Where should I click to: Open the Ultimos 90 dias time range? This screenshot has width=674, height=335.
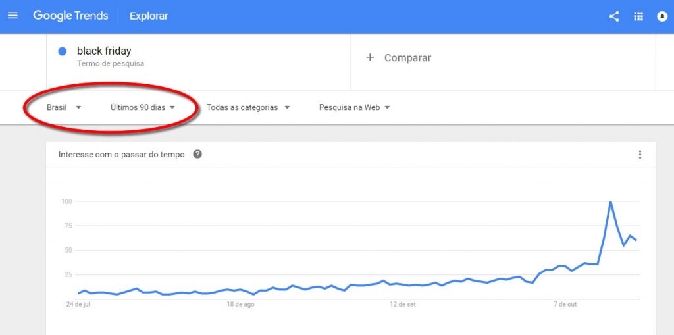pos(143,107)
